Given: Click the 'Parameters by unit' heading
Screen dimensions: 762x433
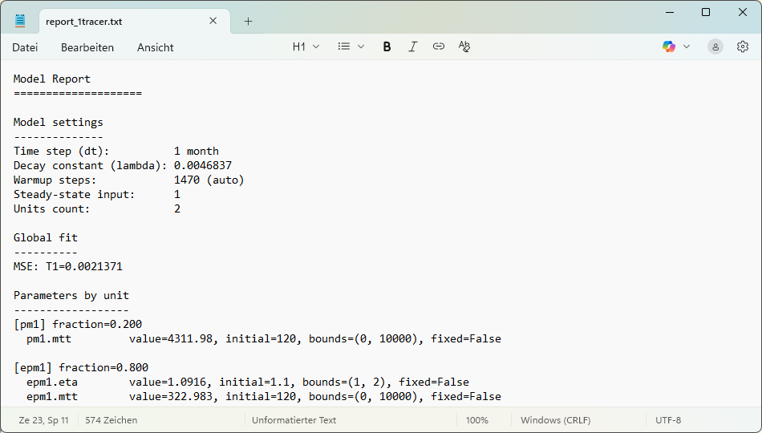Looking at the screenshot, I should pos(71,295).
